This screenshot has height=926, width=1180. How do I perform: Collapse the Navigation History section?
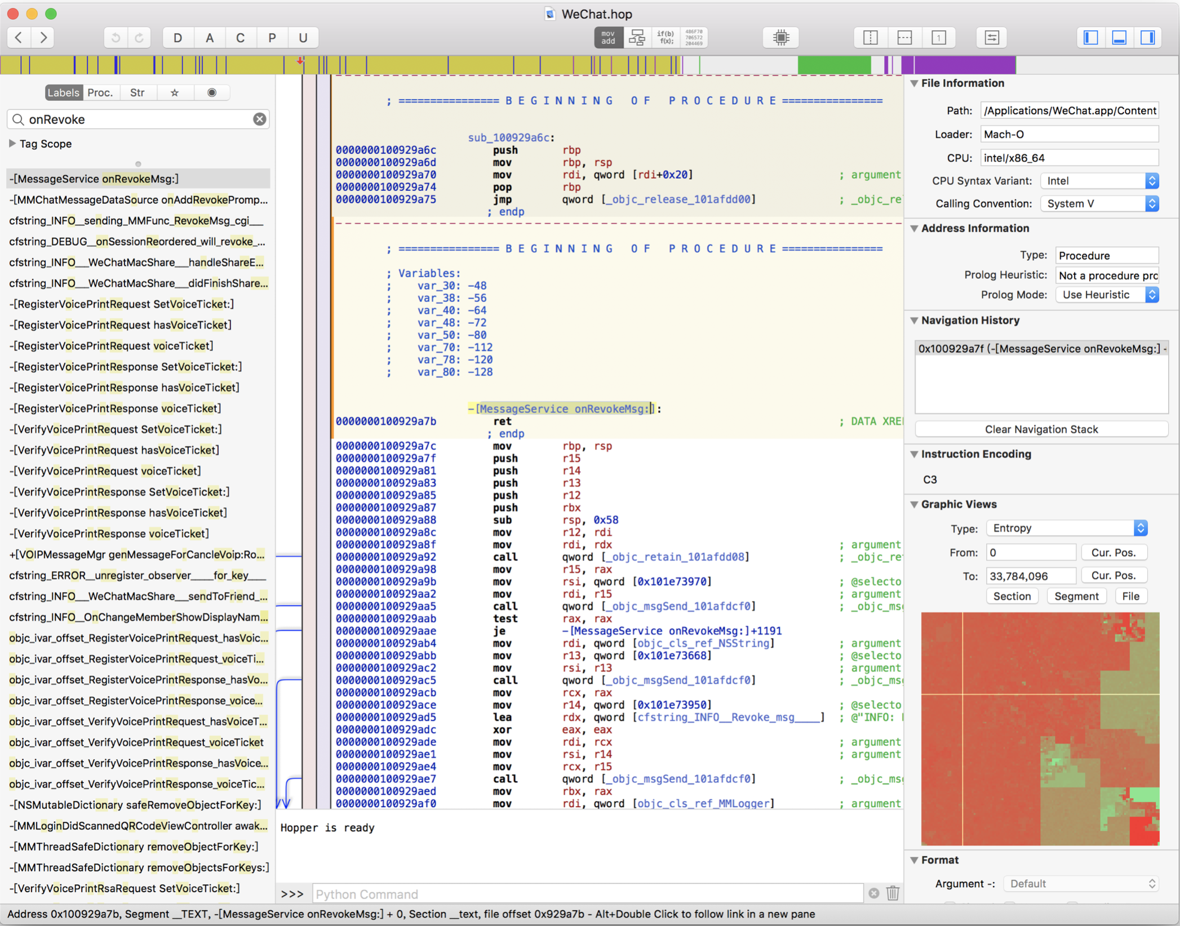(x=915, y=320)
